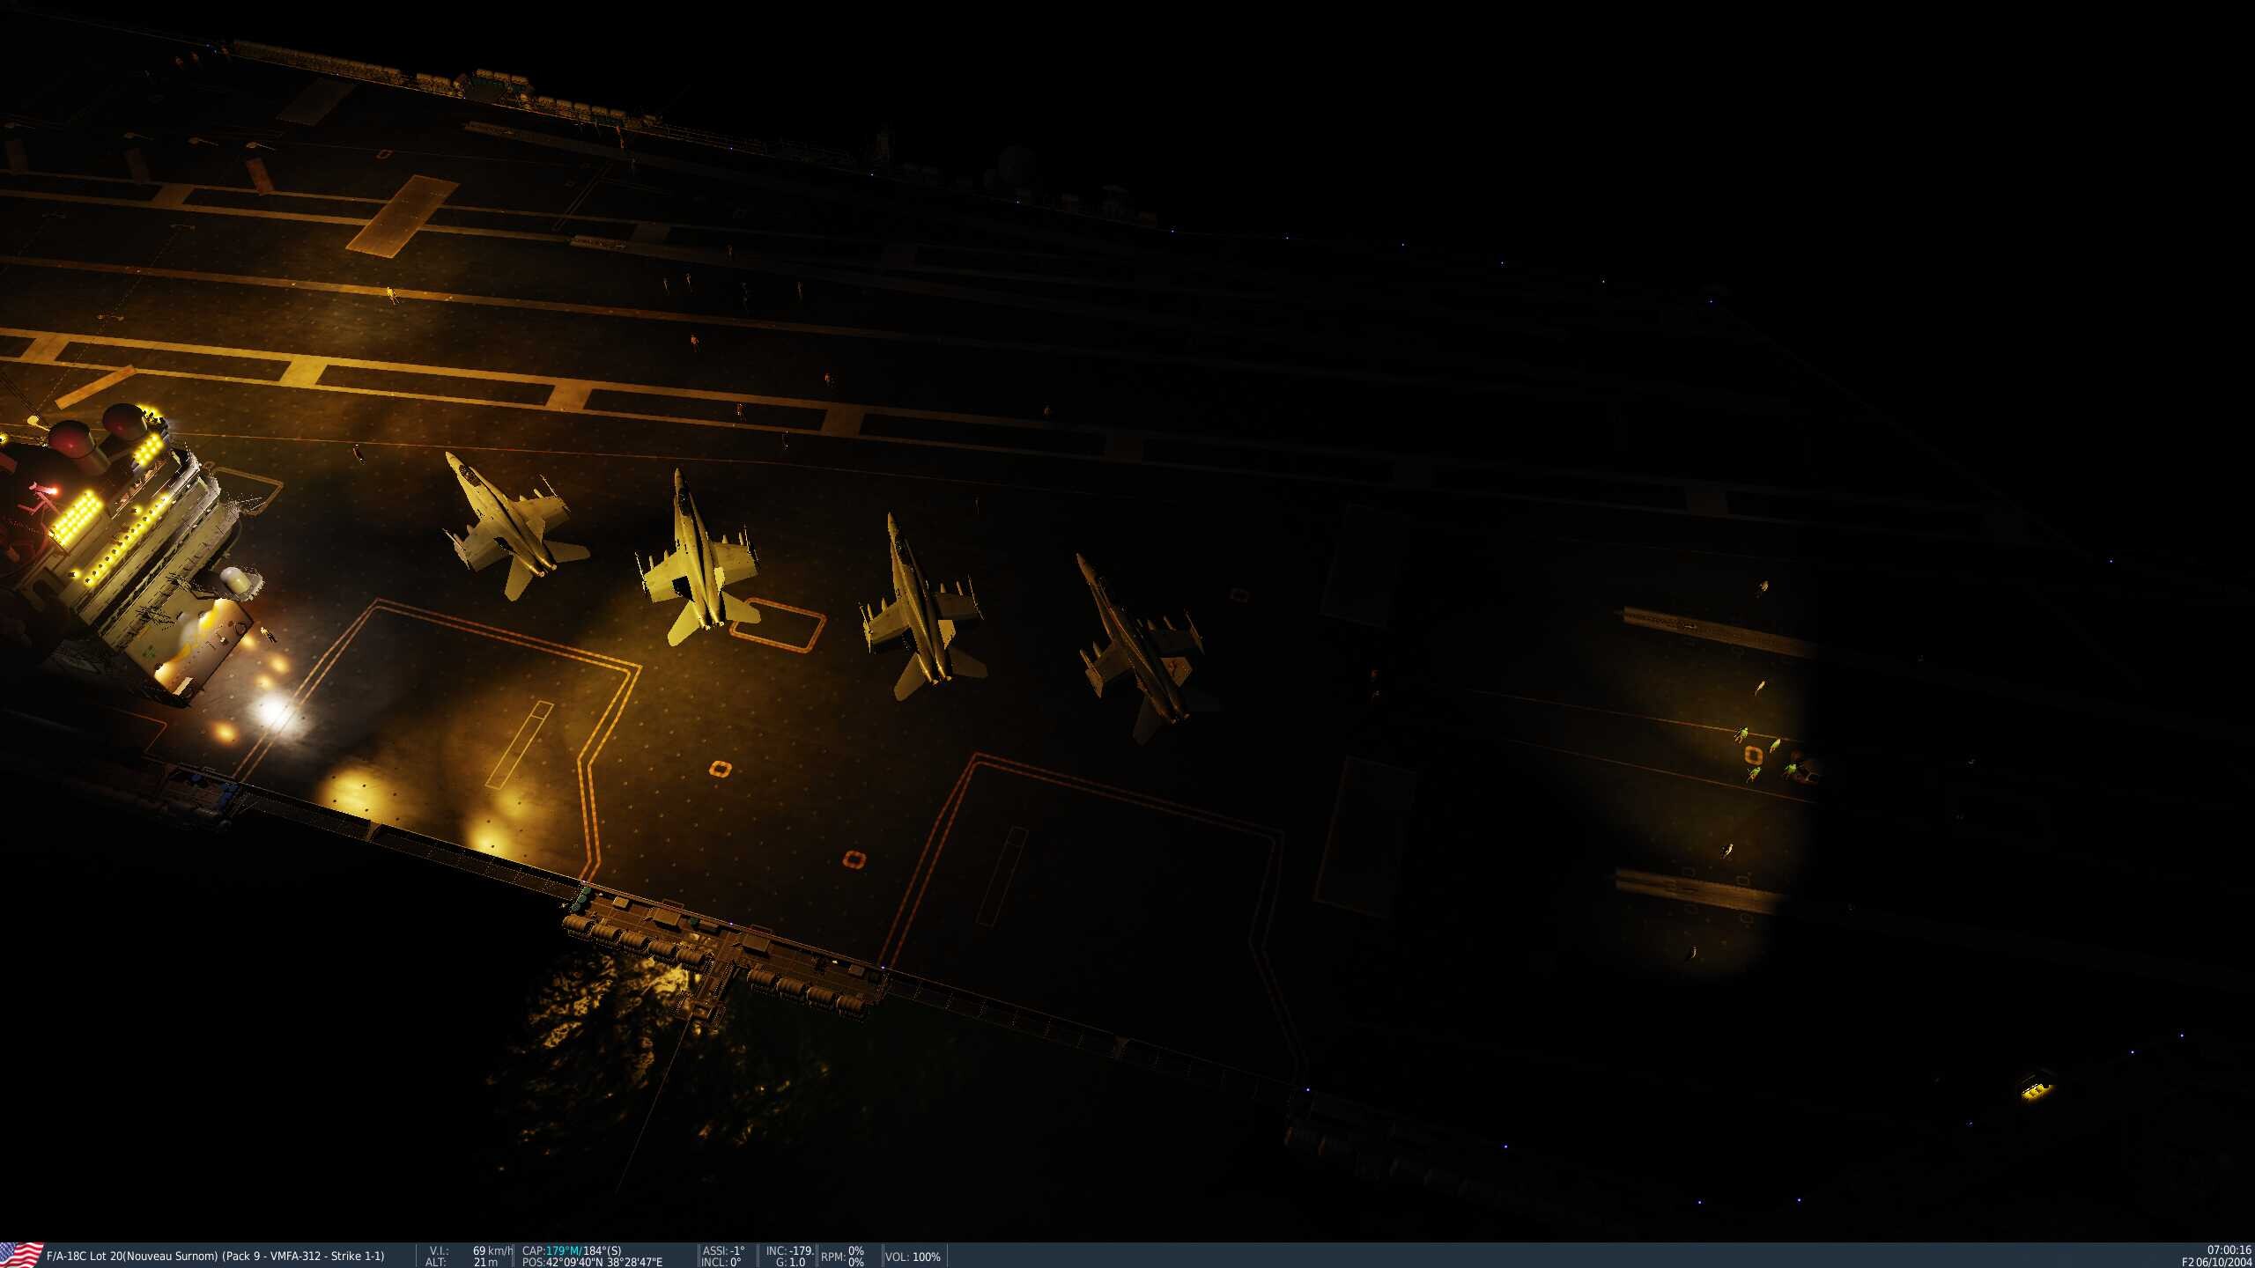The height and width of the screenshot is (1268, 2255).
Task: Click the '07:00:16' mission clock
Action: [x=2229, y=1250]
